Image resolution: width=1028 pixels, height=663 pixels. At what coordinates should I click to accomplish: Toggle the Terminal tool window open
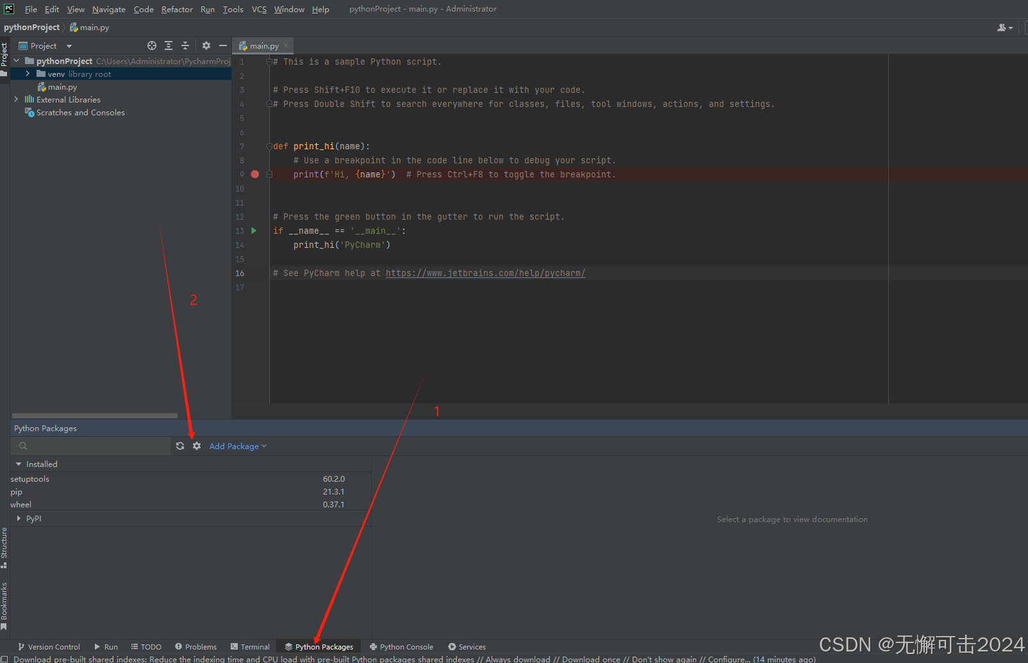tap(250, 646)
